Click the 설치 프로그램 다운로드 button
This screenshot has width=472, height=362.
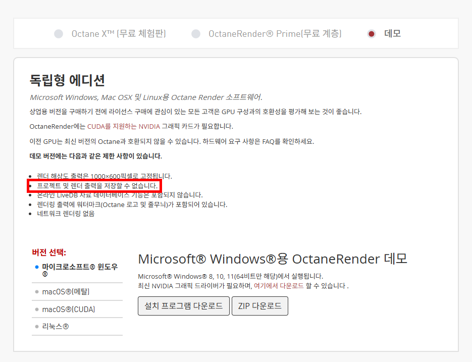[x=184, y=306]
